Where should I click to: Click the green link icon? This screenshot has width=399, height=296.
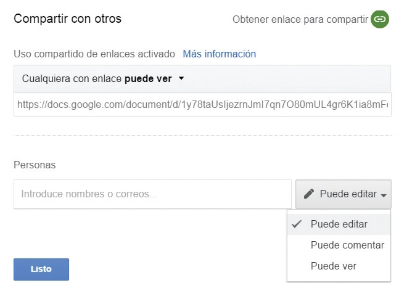tap(380, 19)
